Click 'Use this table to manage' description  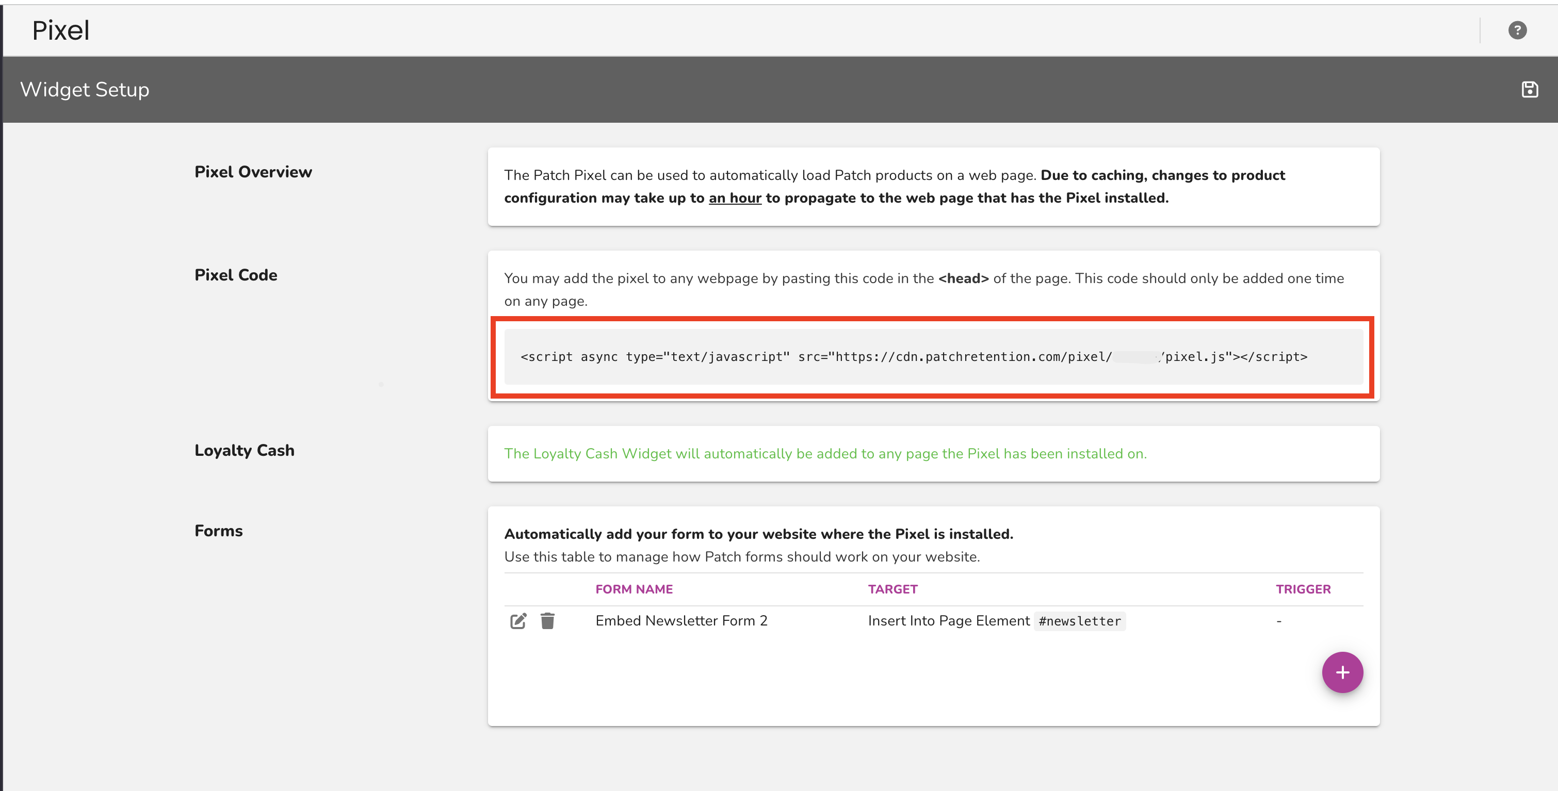coord(742,557)
